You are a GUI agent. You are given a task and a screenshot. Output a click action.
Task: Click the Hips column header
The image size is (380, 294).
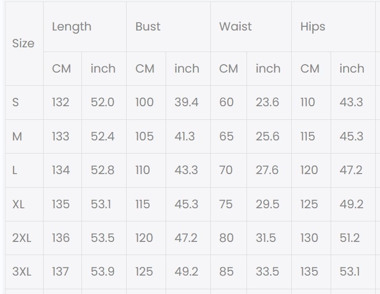(x=313, y=27)
